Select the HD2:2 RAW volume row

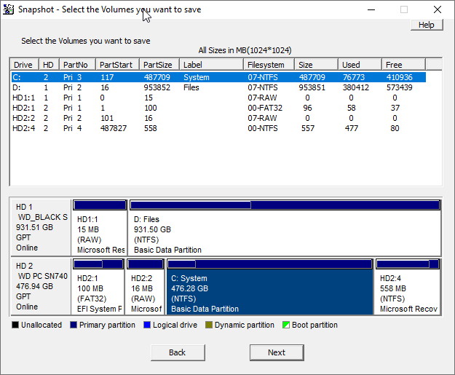[218, 118]
